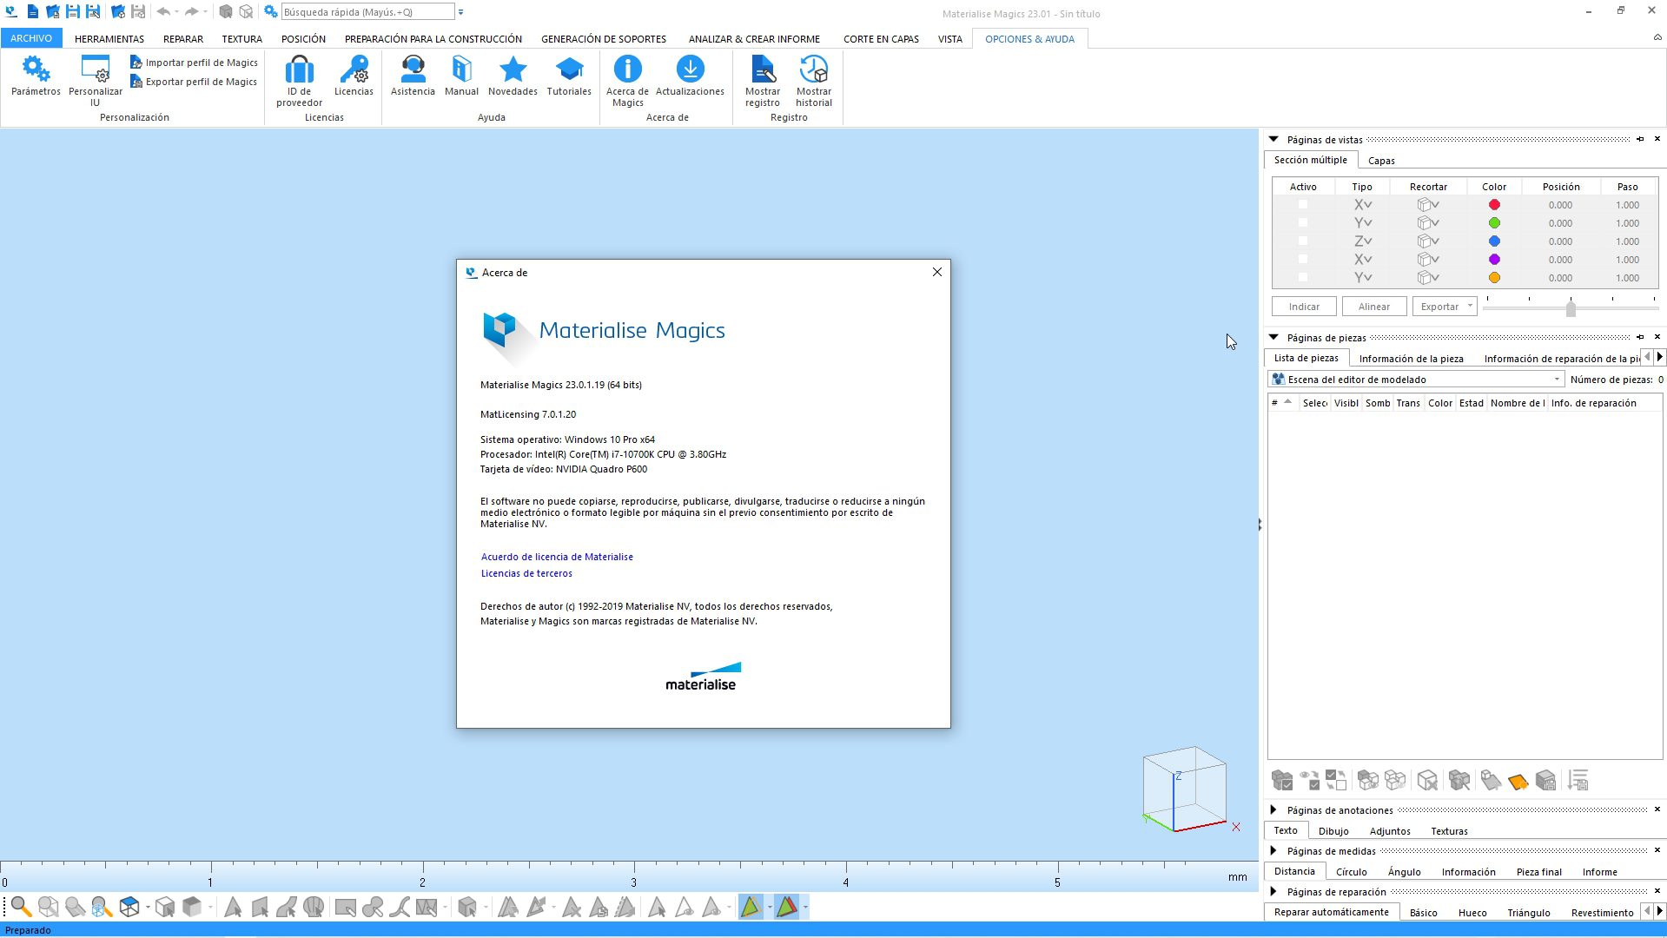Click the red color swatch
The image size is (1667, 938).
(x=1494, y=205)
